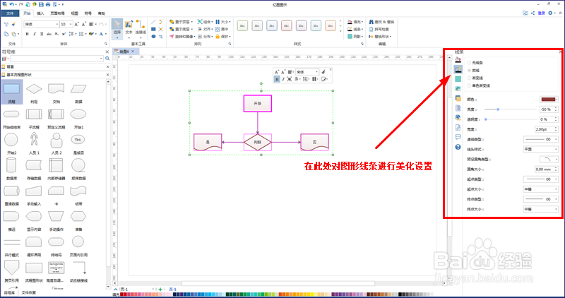Select the 人员 1 person shape
This screenshot has height=298, width=565.
coord(34,143)
